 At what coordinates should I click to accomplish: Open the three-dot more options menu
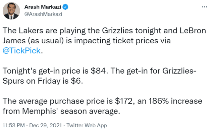[205, 7]
